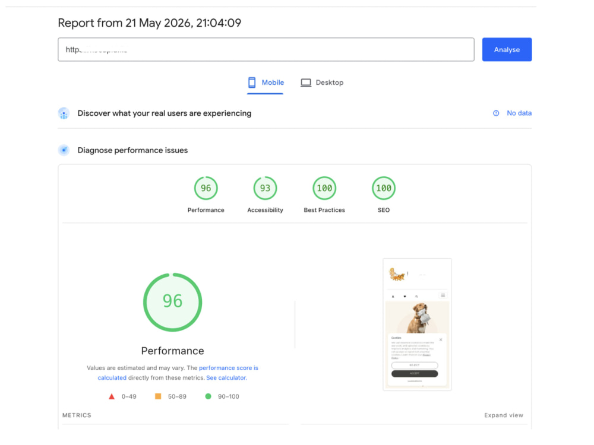594x445 pixels.
Task: Click the SEO label
Action: point(383,210)
